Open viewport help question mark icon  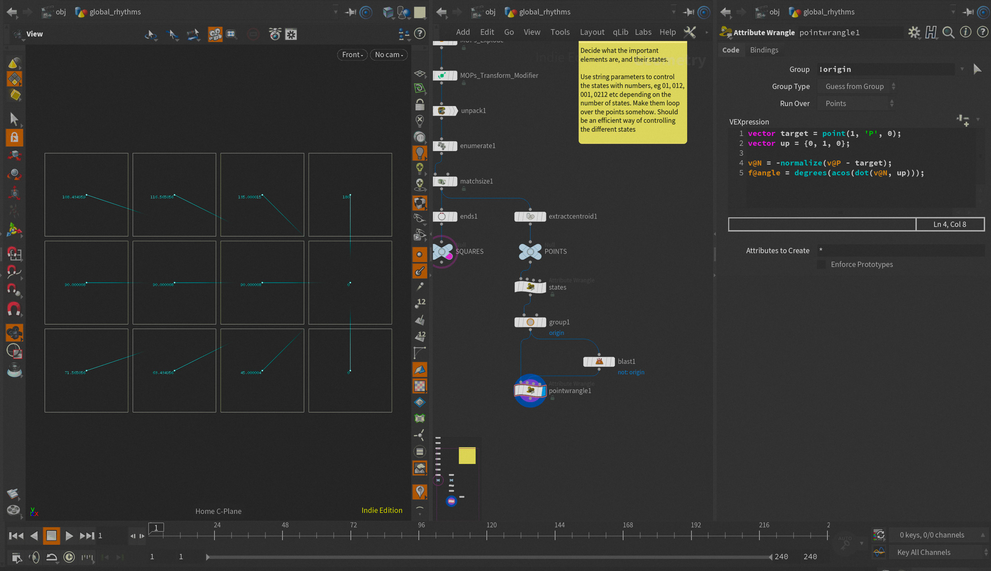point(420,33)
